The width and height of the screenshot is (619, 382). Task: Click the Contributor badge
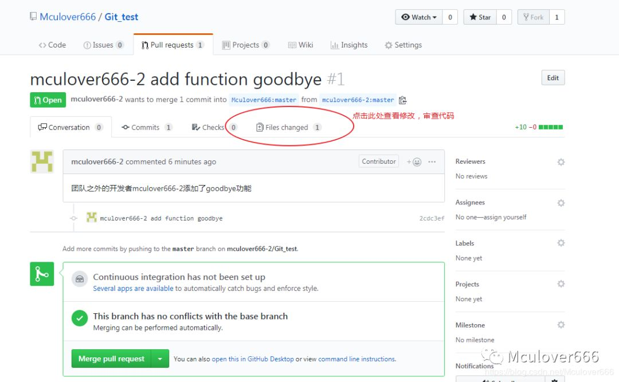point(379,162)
